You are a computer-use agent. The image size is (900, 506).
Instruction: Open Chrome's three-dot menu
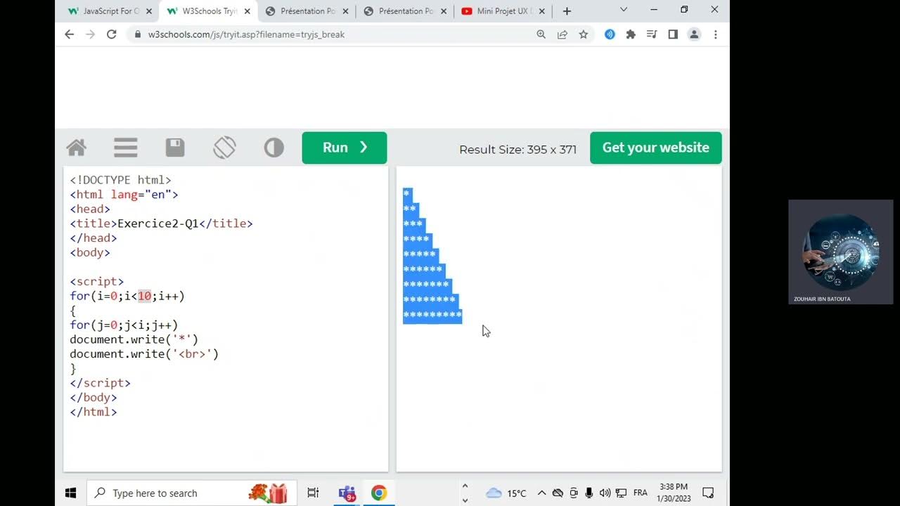(715, 34)
